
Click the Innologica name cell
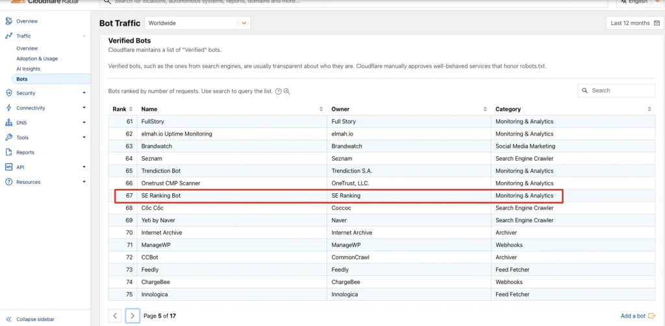tap(155, 294)
